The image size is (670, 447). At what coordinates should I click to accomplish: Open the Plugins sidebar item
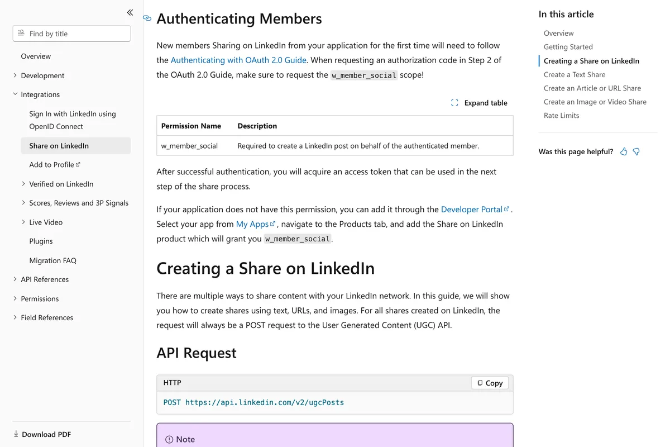pyautogui.click(x=41, y=241)
